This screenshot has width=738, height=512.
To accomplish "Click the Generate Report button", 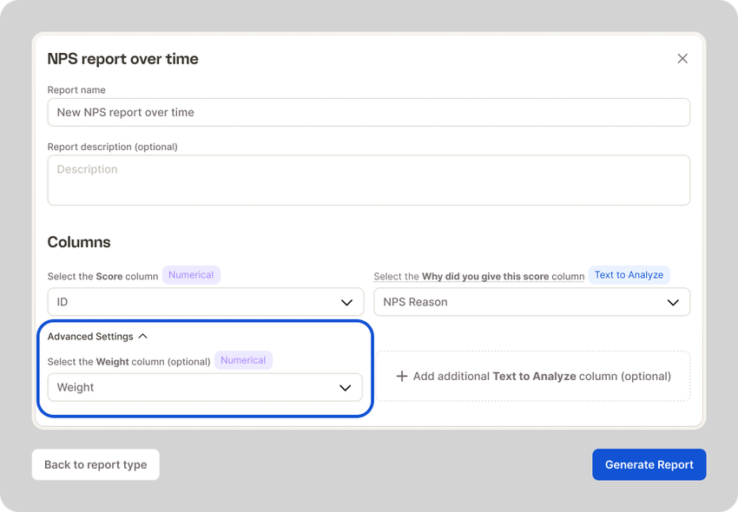I will click(649, 464).
